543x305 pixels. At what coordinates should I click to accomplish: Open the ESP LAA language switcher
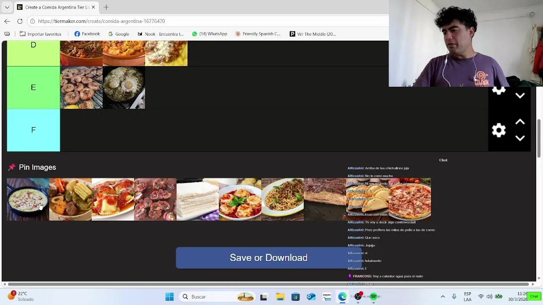467,297
